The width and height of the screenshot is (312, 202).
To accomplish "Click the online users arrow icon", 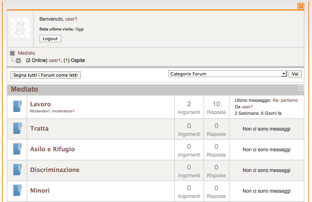I will [x=18, y=60].
